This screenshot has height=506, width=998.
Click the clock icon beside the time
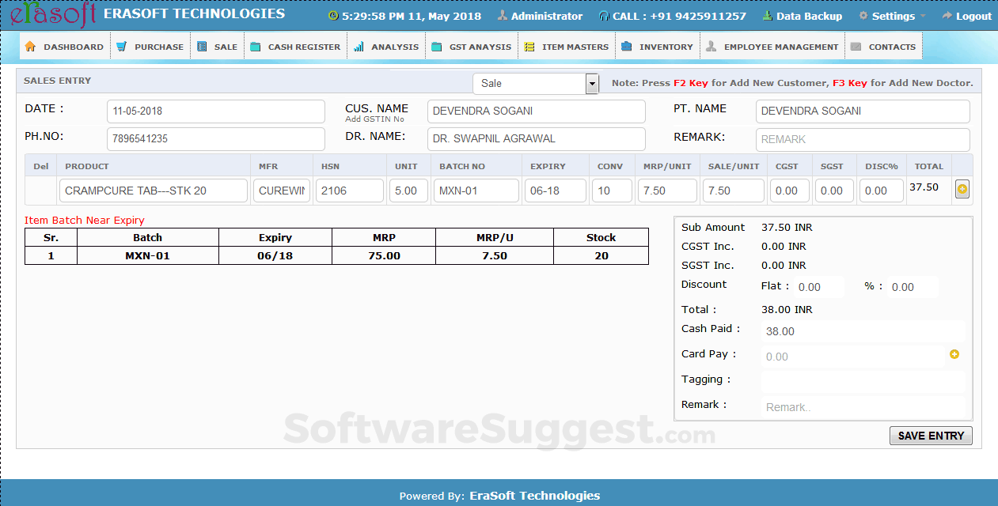(x=333, y=16)
